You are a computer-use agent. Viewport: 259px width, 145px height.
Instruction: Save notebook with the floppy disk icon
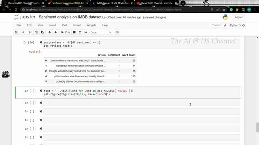tap(16, 32)
